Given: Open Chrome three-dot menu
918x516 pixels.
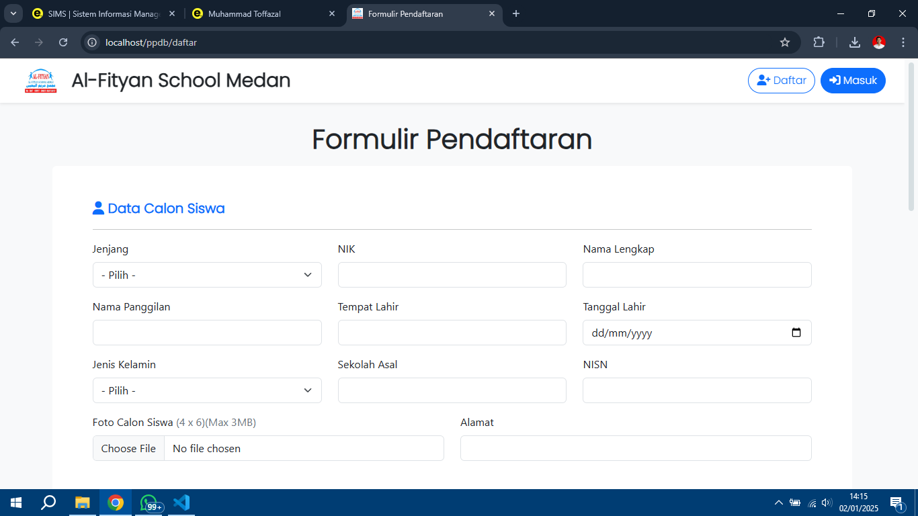Looking at the screenshot, I should click(903, 42).
